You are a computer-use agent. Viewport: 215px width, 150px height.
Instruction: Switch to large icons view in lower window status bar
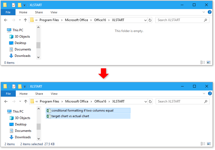click(209, 144)
